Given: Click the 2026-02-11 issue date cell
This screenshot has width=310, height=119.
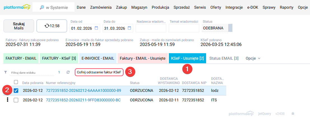Looking at the screenshot, I should [x=169, y=100].
